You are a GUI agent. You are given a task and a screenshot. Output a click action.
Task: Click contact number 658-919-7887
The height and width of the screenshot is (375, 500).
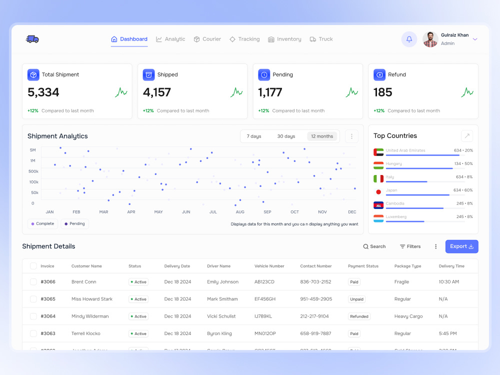(x=315, y=333)
